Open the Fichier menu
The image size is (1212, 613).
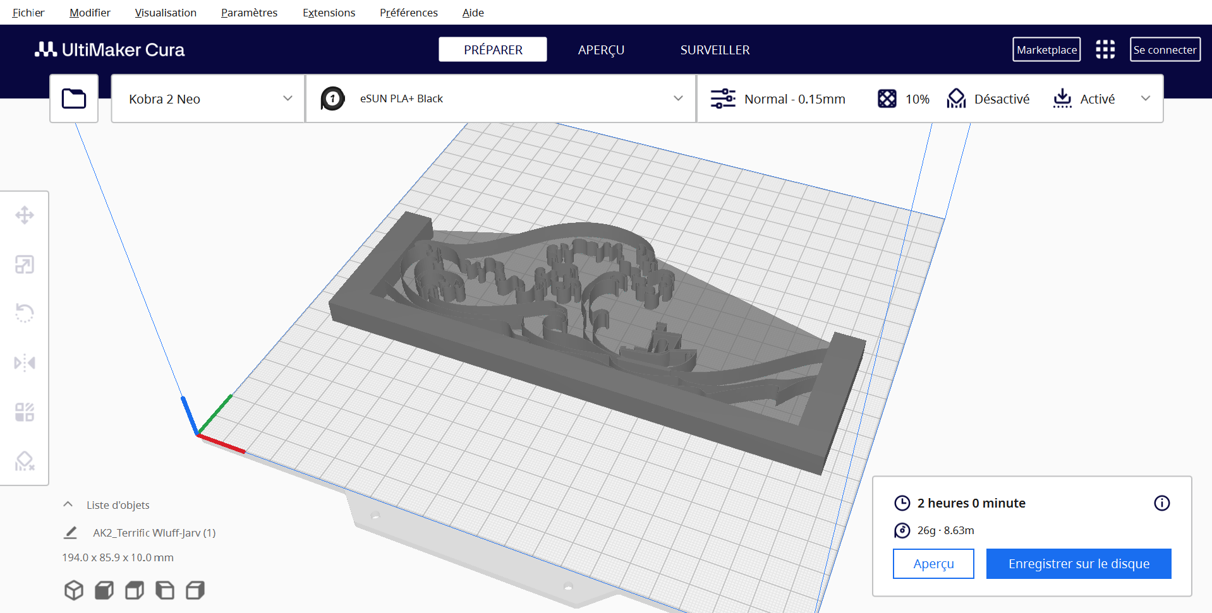click(28, 13)
